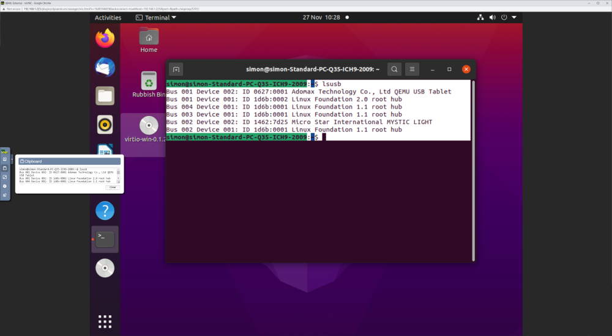The image size is (612, 336).
Task: Collapse the noVNC control bar handle
Action: click(12, 159)
